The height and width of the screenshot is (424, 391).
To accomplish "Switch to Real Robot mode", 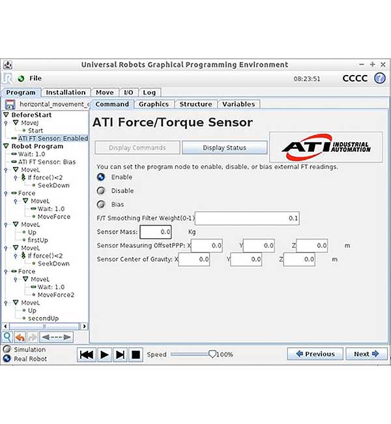I will (x=7, y=359).
